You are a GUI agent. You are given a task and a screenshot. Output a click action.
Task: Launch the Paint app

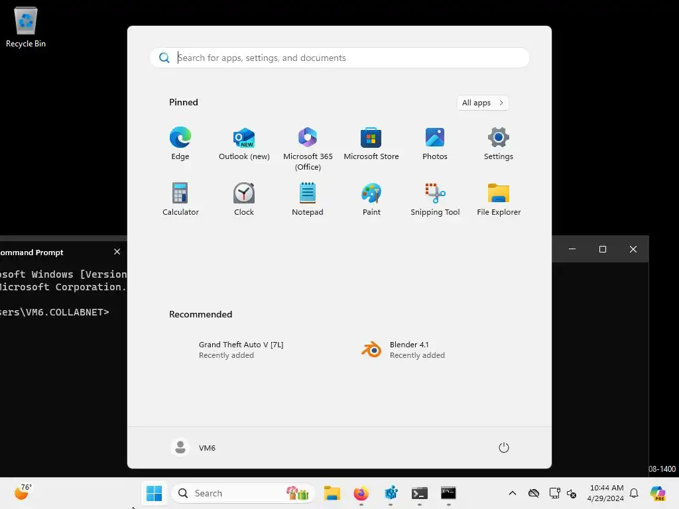click(371, 199)
